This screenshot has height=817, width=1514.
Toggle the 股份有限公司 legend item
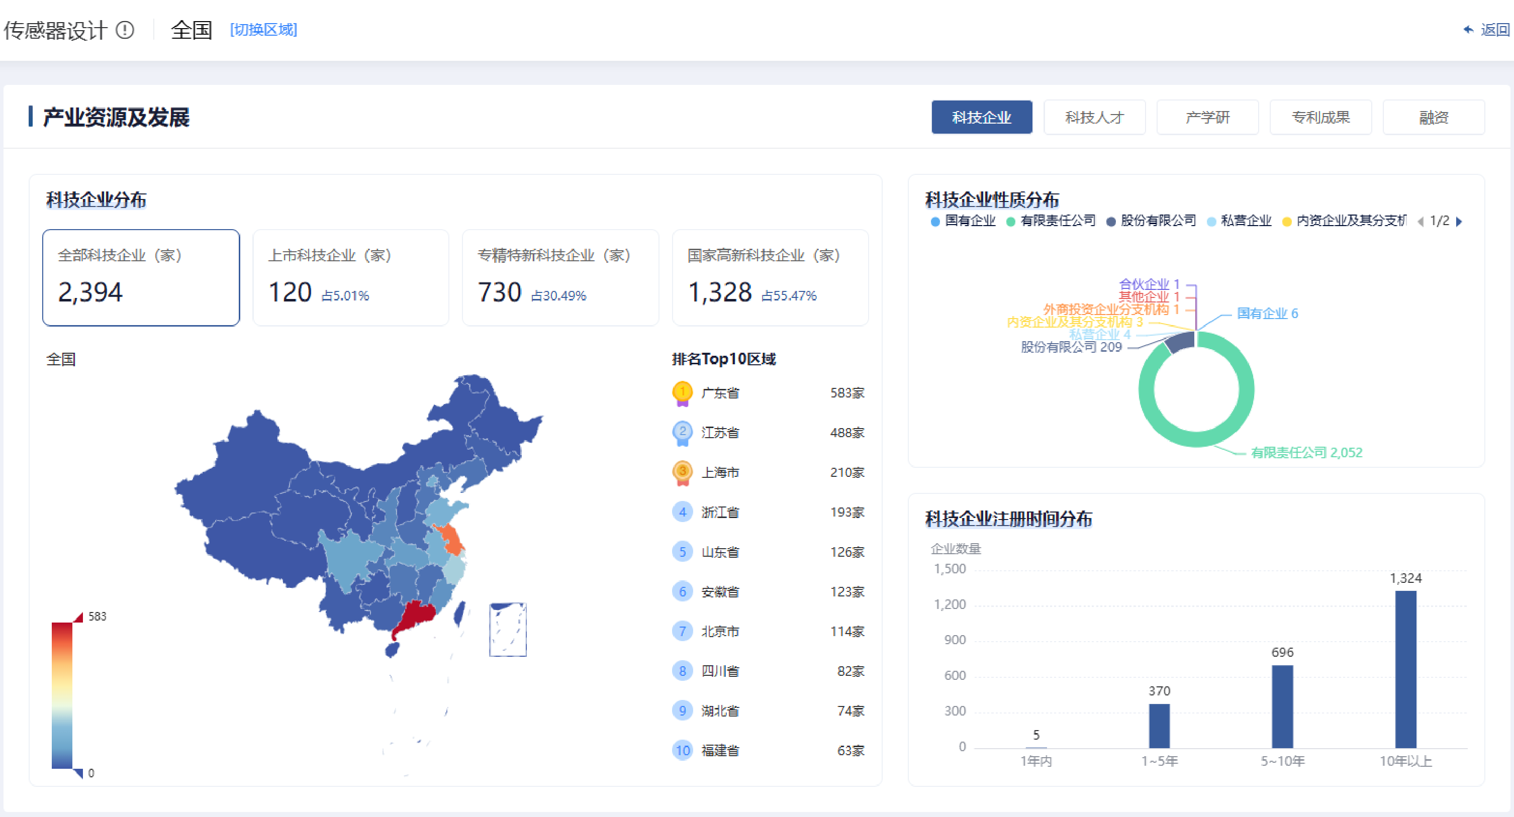pyautogui.click(x=1151, y=222)
